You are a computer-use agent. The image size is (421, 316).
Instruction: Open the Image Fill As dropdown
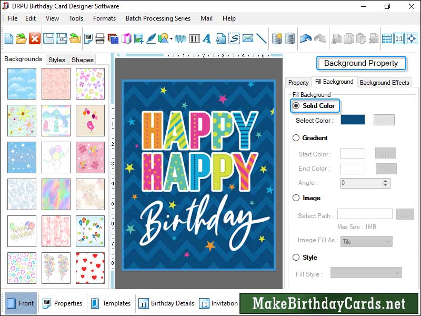point(366,241)
